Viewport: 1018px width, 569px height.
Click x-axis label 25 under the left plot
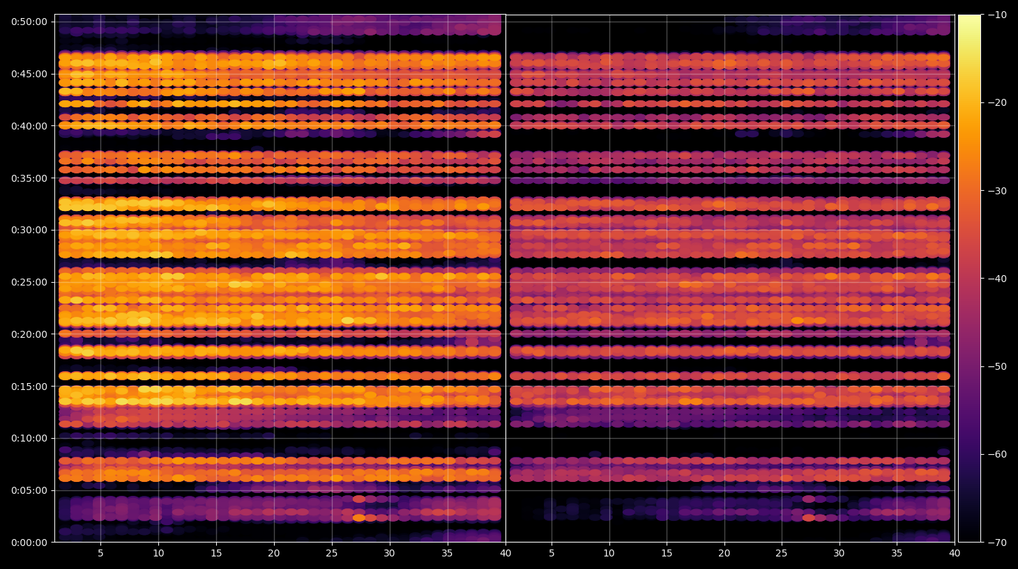331,554
